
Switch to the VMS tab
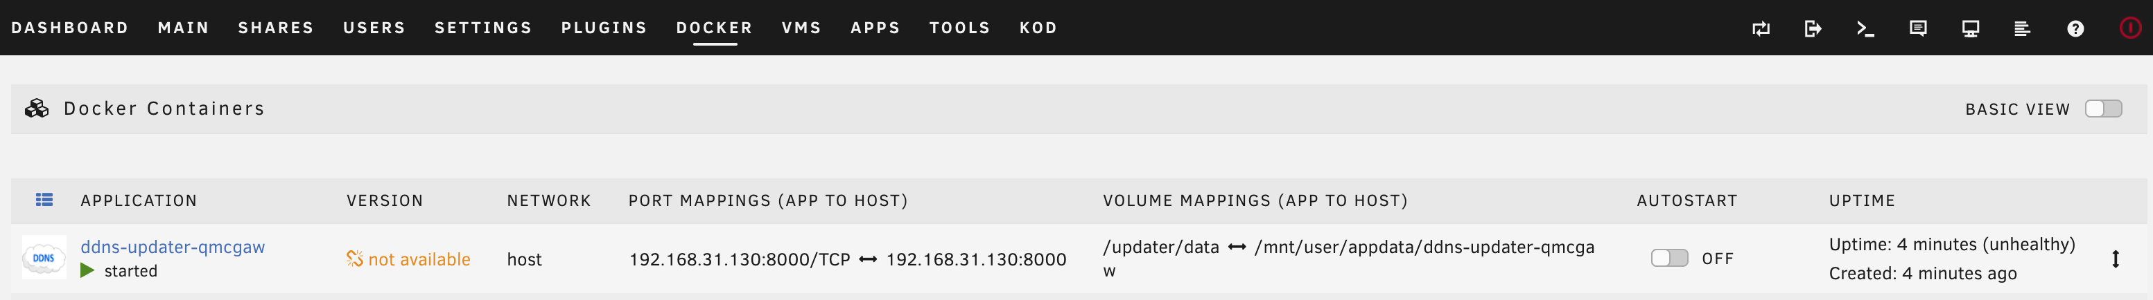tap(801, 28)
